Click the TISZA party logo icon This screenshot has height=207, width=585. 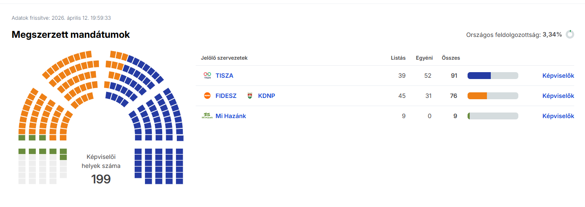point(207,76)
